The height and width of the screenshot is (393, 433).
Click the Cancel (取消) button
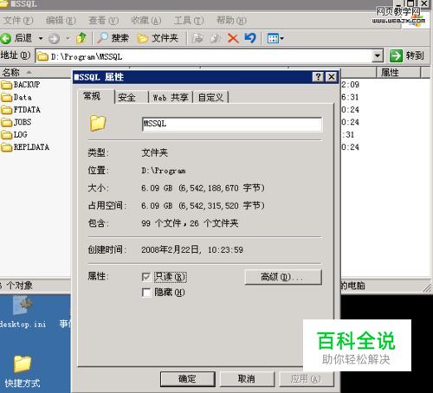(x=247, y=379)
